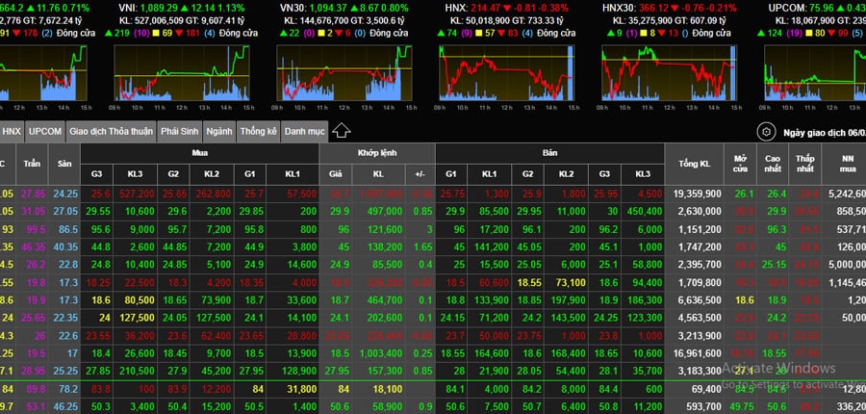Switch to the HNX tab
Screen dimensions: 866x414
(x=12, y=132)
